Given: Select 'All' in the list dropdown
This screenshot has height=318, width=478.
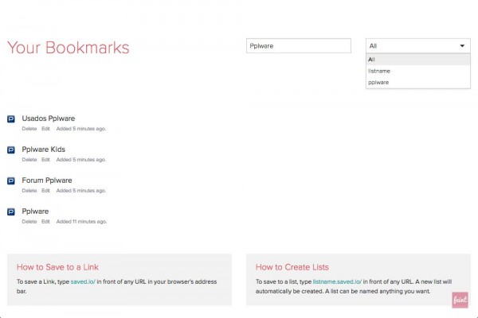Looking at the screenshot, I should (x=418, y=60).
